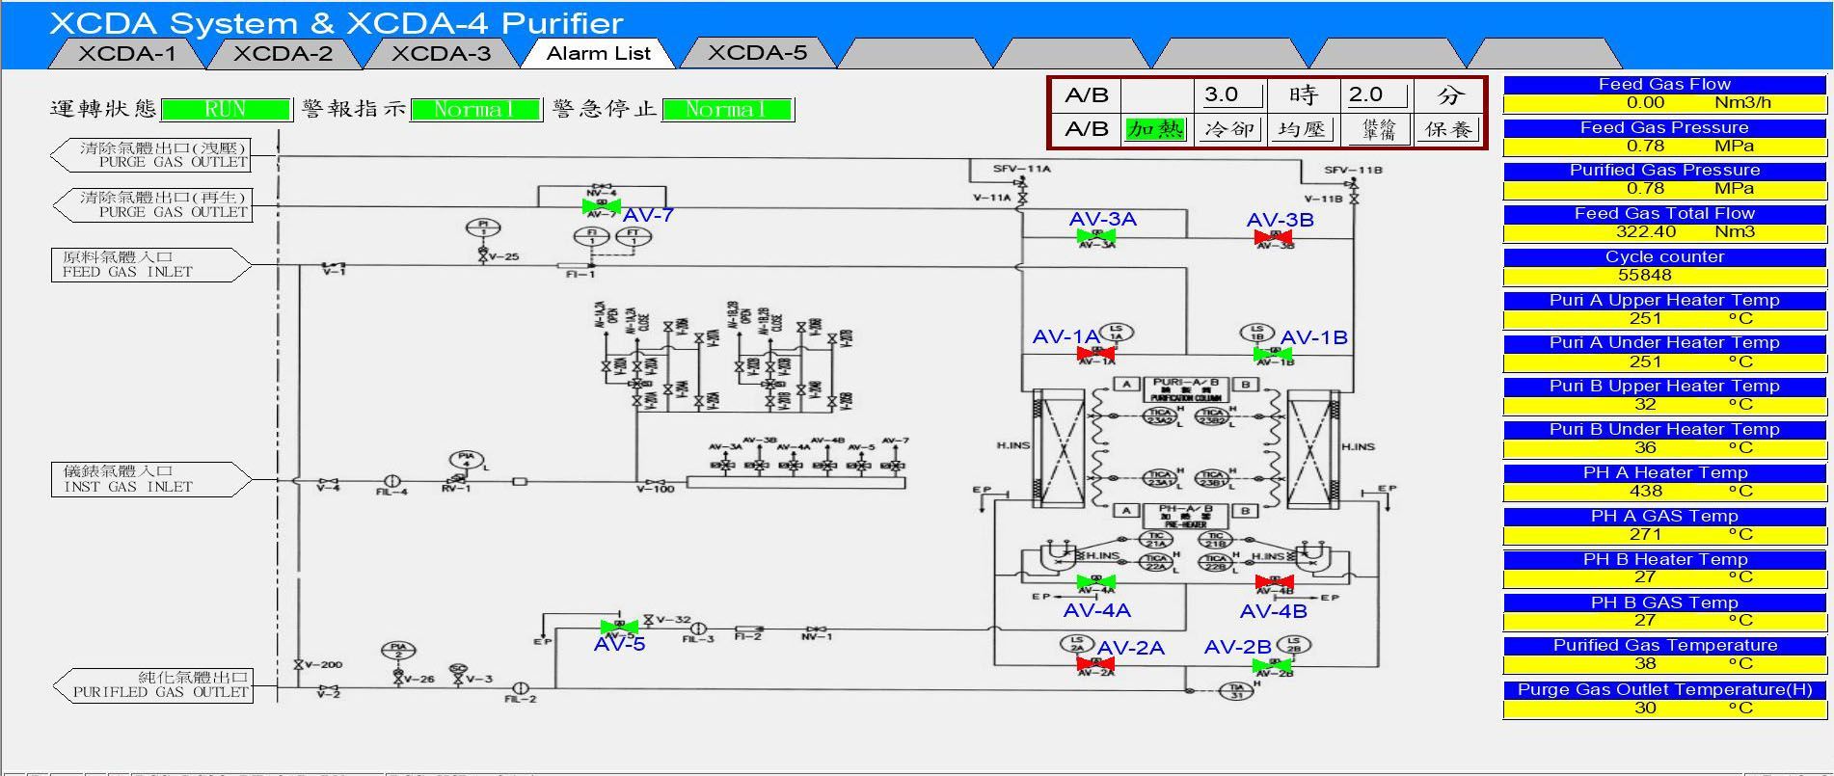The image size is (1834, 776).
Task: Click the Purified Gas Temperature value 38
Action: point(1664,664)
